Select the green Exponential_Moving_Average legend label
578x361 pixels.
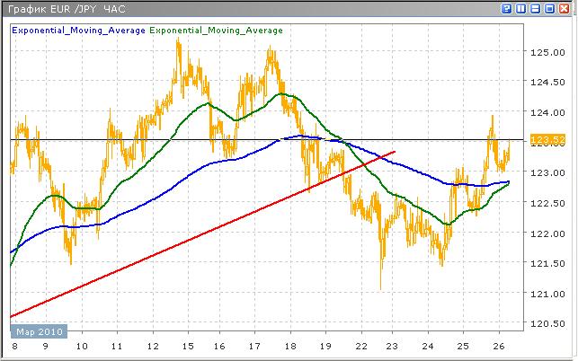216,30
